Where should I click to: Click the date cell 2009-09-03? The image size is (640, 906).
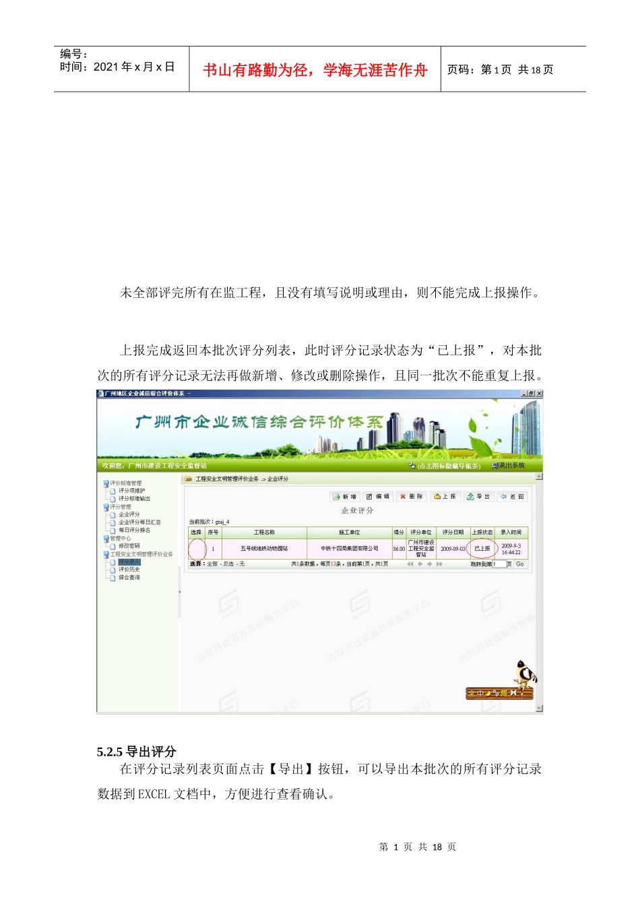[x=453, y=549]
